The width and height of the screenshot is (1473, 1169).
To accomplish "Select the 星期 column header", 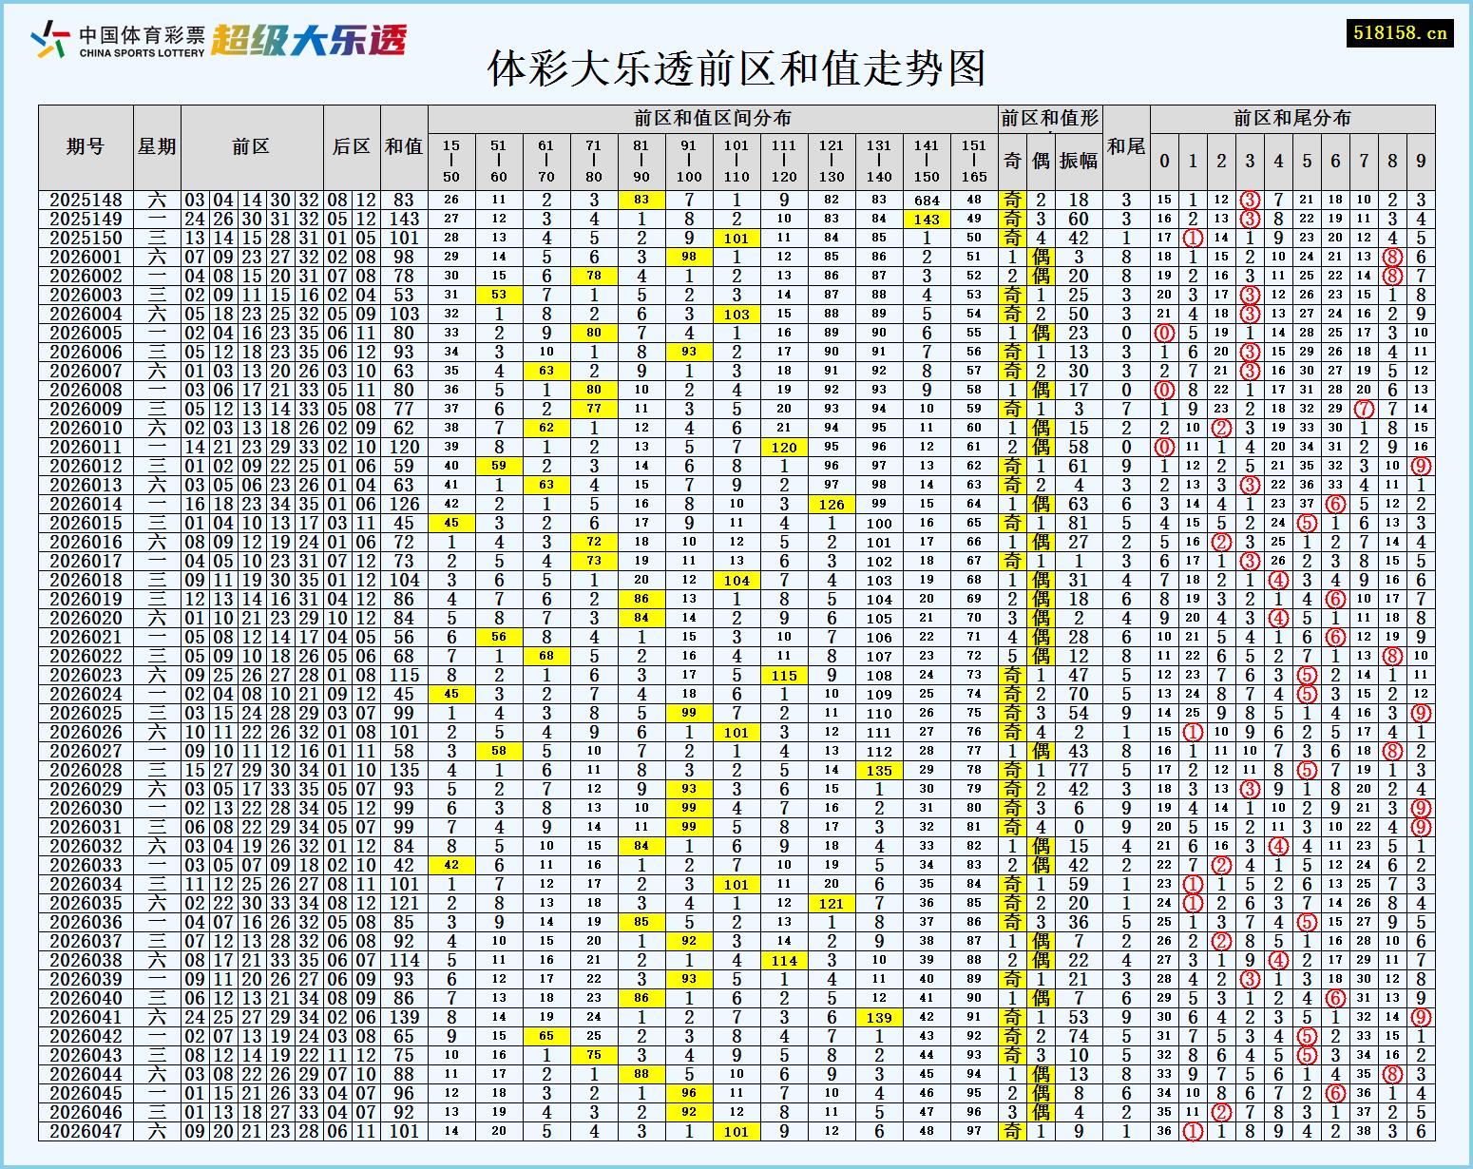I will click(157, 146).
